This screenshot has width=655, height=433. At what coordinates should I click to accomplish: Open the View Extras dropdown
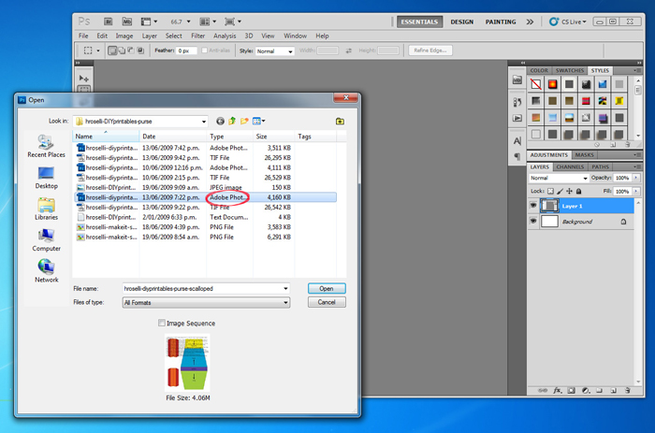pos(149,22)
